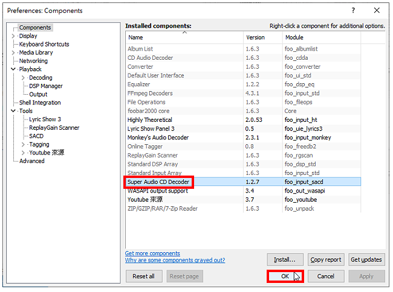Open 'Why are some components grayed out?' link

[175, 260]
